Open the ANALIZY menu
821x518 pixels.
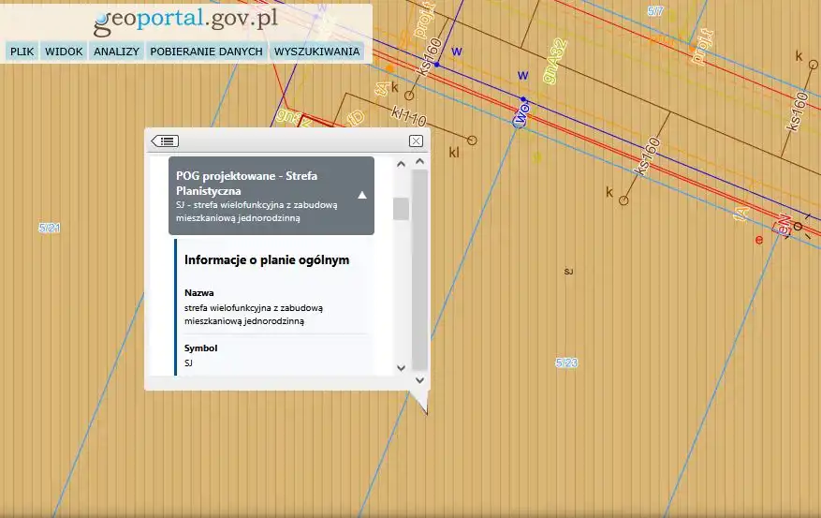click(116, 52)
